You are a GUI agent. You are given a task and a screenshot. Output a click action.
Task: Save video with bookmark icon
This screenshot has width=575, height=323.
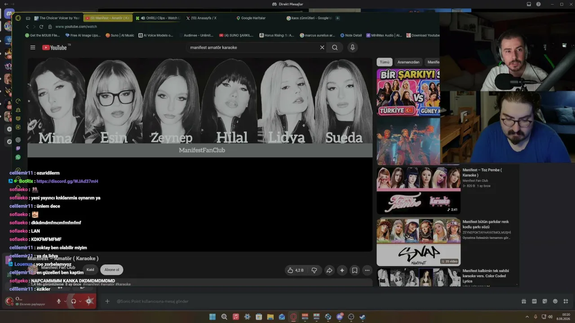point(354,270)
